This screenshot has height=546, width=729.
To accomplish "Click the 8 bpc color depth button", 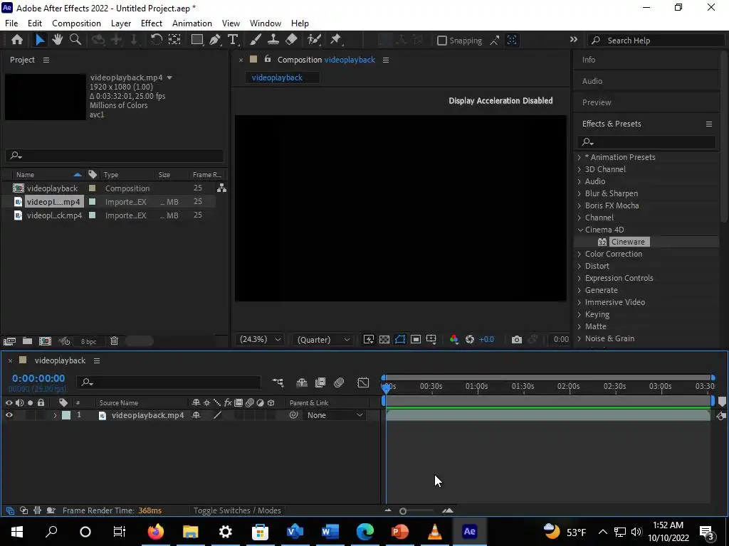I will pyautogui.click(x=88, y=341).
